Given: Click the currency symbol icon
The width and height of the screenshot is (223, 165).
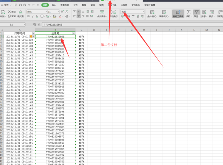Looking at the screenshot, I should pos(123,16).
